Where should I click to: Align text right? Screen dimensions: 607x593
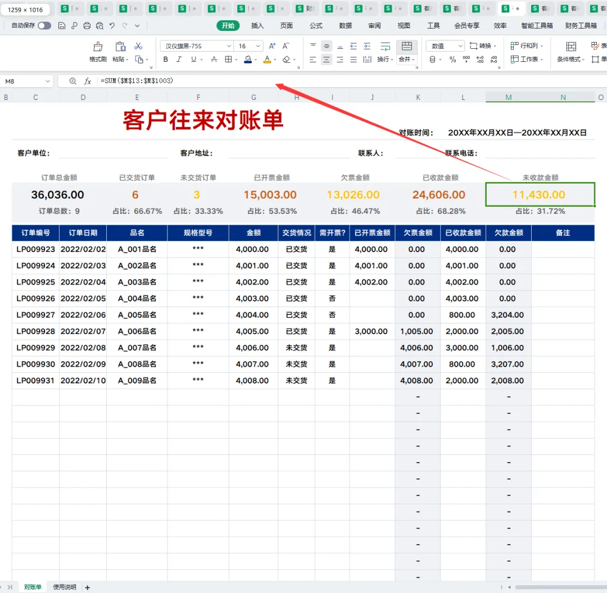(x=340, y=59)
